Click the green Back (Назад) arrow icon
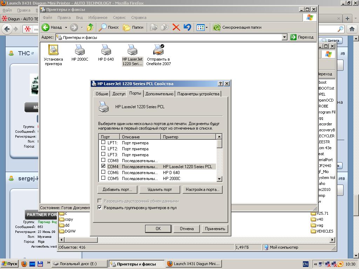The height and width of the screenshot is (269, 359). click(46, 27)
